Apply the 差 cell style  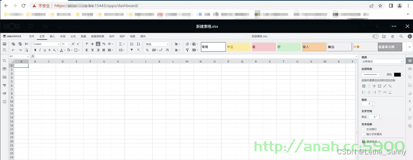(264, 47)
